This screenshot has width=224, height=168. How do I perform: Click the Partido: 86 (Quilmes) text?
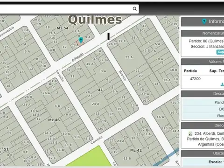pyautogui.click(x=206, y=41)
